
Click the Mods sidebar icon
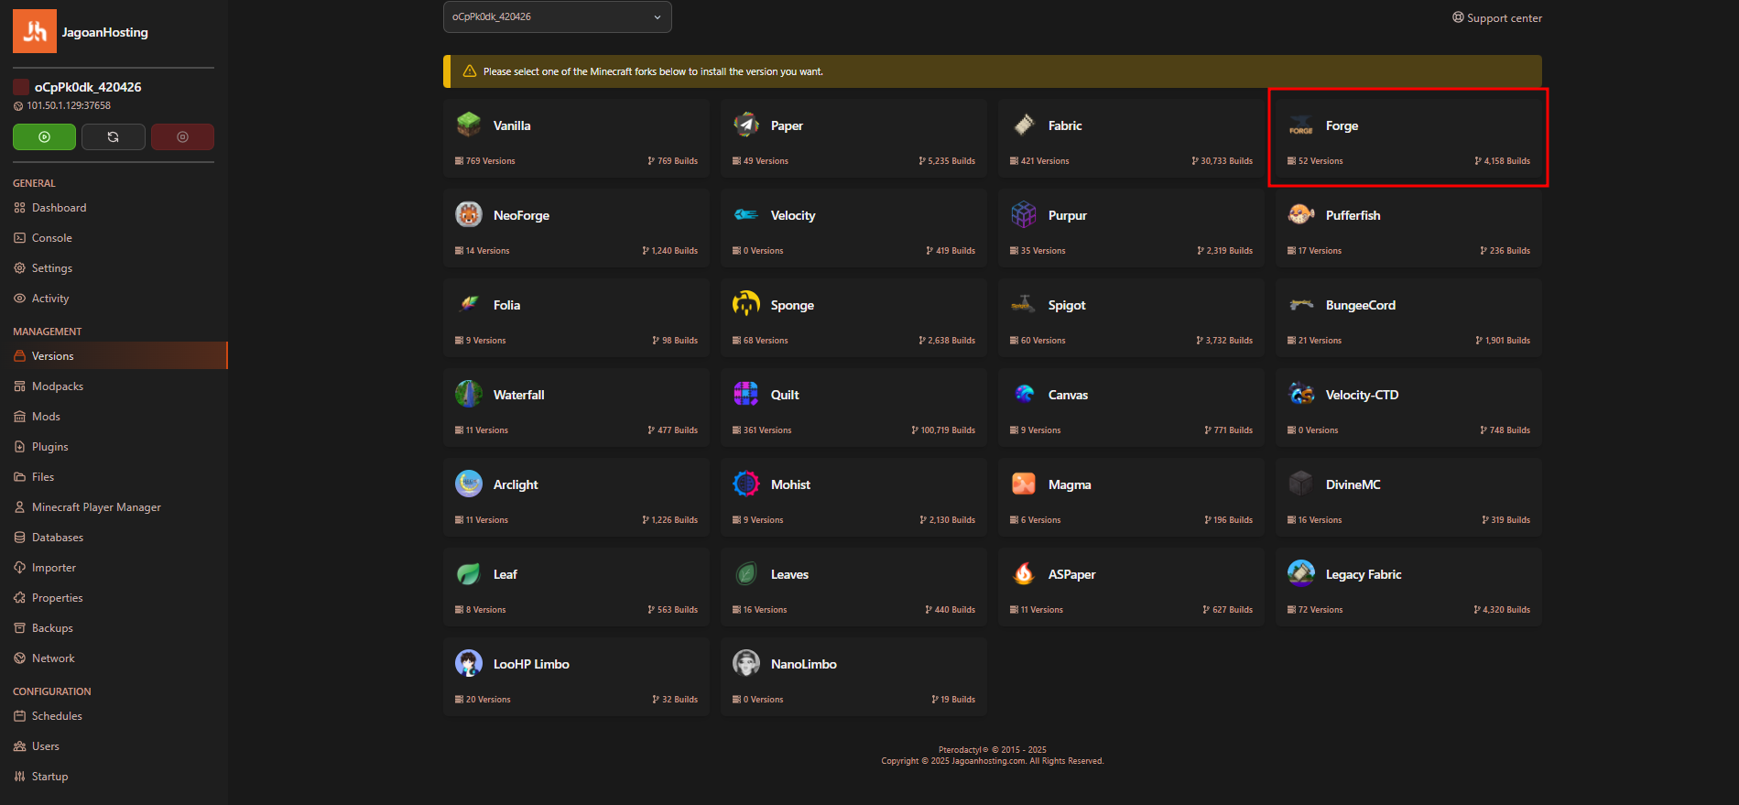pyautogui.click(x=19, y=417)
